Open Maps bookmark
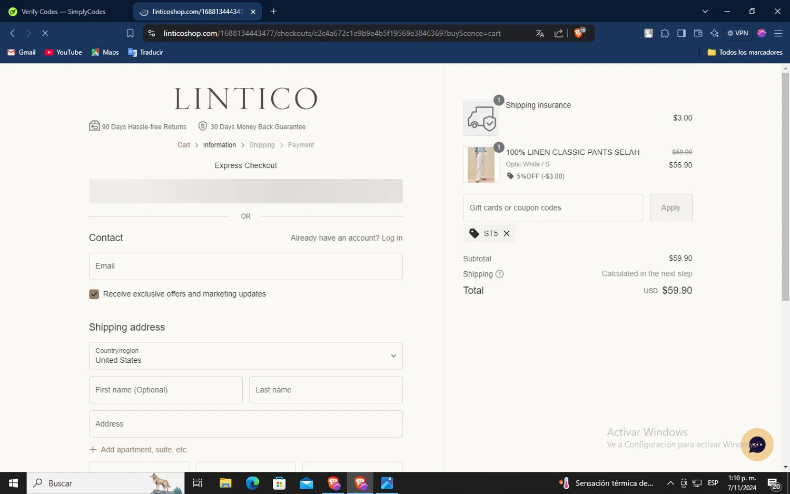This screenshot has height=494, width=790. pos(105,52)
